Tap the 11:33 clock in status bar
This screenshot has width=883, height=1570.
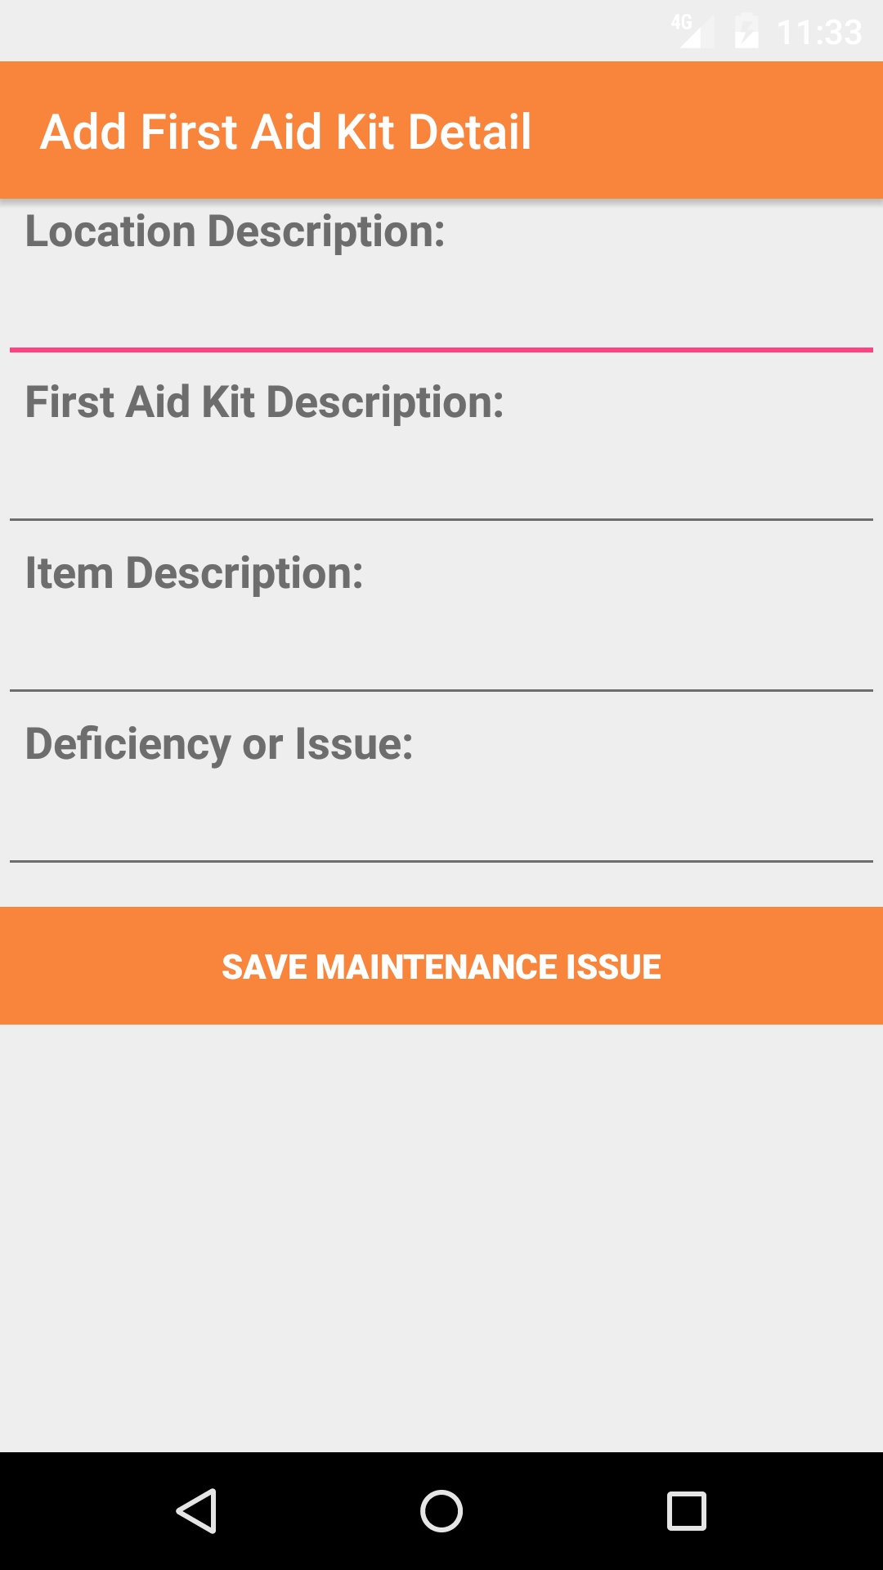pyautogui.click(x=819, y=33)
